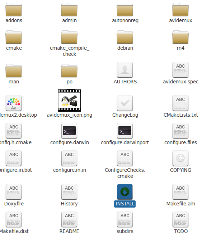This screenshot has height=248, width=202.
Task: Select the configure.darwin script icon
Action: point(69,131)
